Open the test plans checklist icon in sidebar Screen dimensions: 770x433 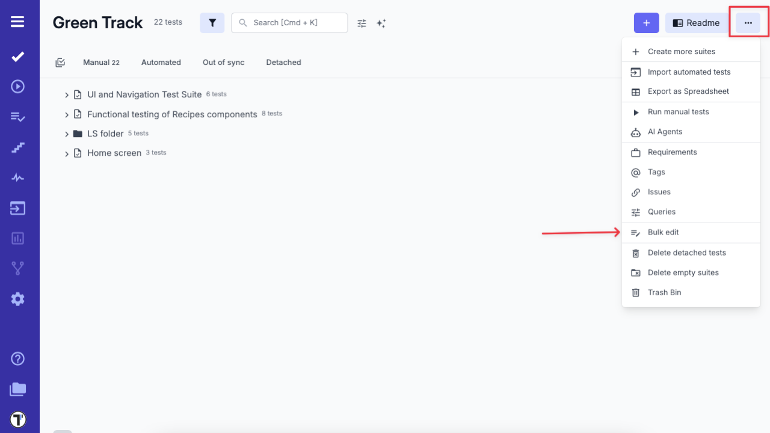17,117
